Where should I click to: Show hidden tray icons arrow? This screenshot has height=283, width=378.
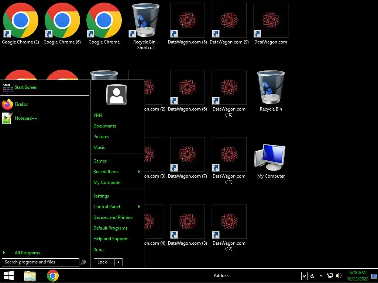(321, 276)
